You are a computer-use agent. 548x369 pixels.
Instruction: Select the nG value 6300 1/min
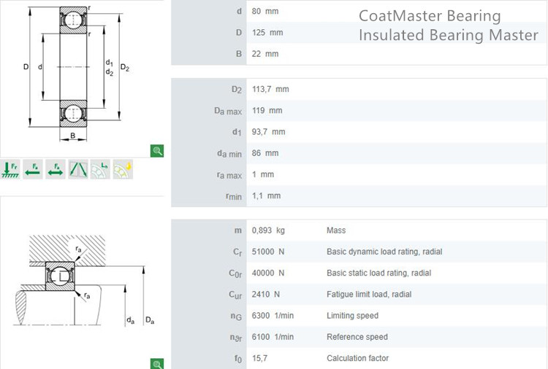[x=273, y=315]
